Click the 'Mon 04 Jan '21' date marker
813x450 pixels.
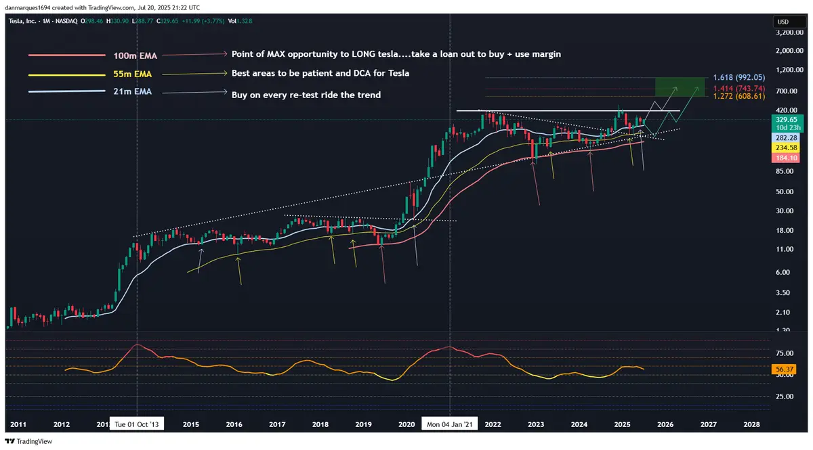451,424
